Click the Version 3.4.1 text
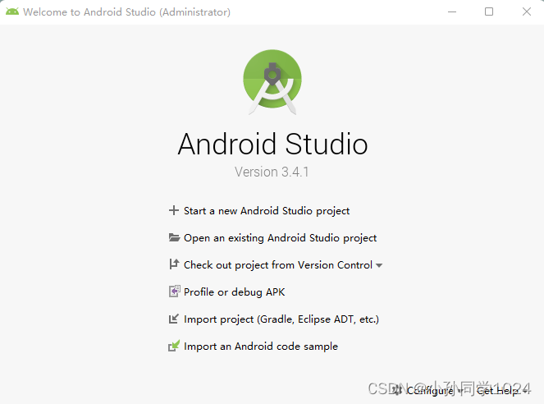Viewport: 544px width, 404px height. (x=272, y=172)
